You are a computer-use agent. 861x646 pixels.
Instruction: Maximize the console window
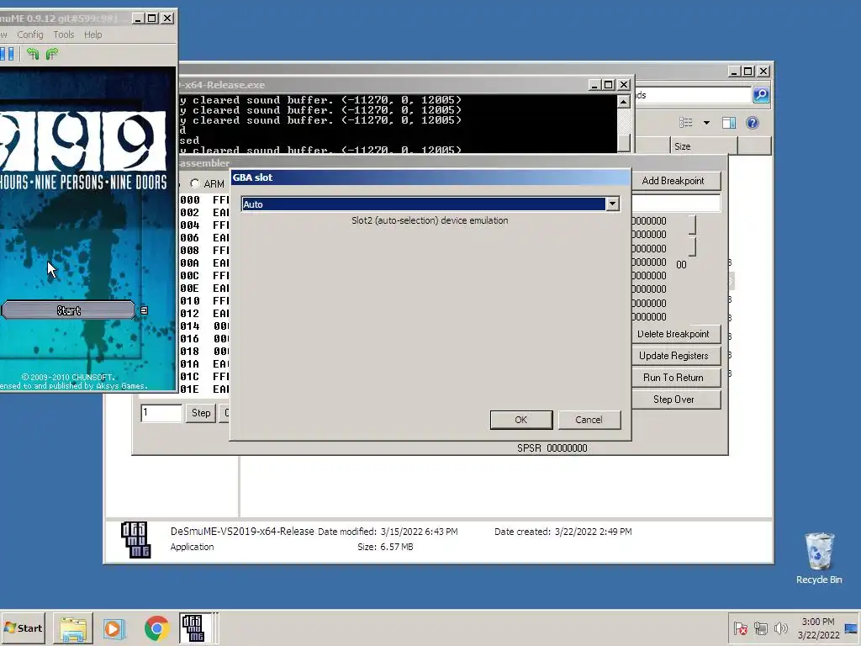click(x=609, y=85)
